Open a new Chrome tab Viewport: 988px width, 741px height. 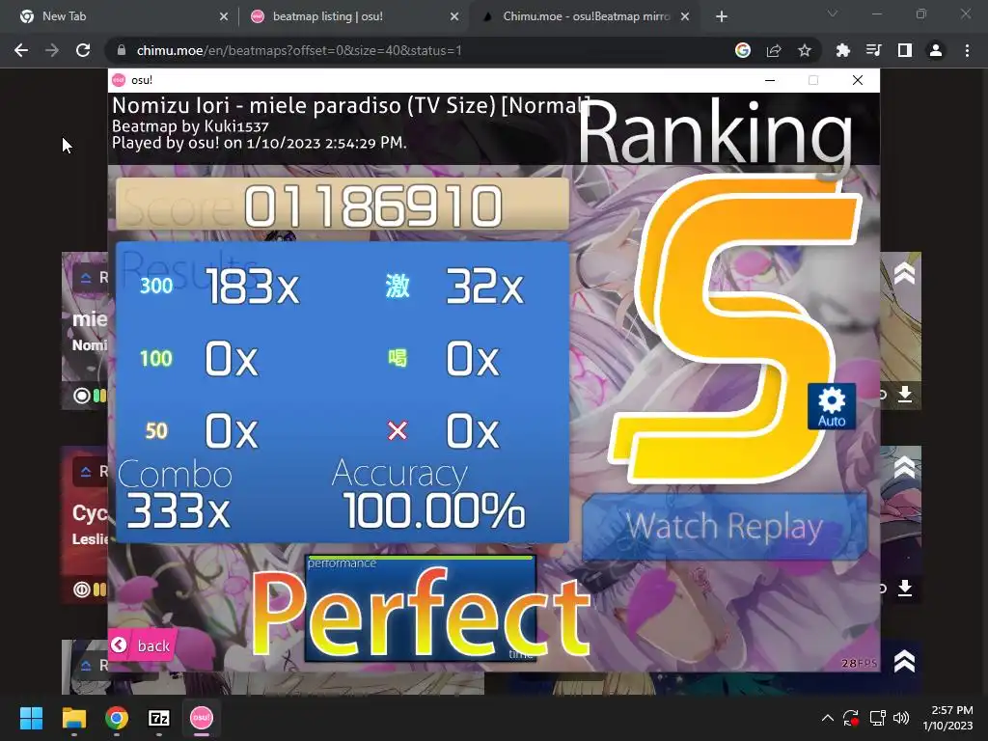point(722,17)
